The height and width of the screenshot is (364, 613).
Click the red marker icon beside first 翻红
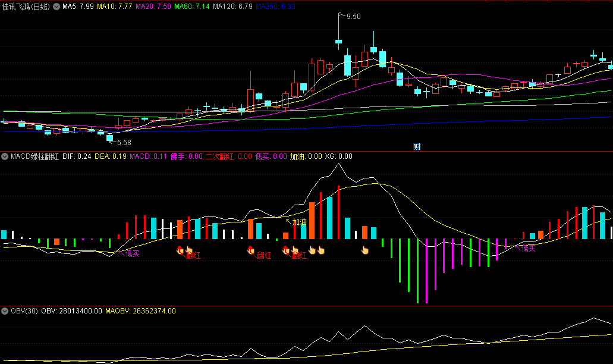[180, 250]
